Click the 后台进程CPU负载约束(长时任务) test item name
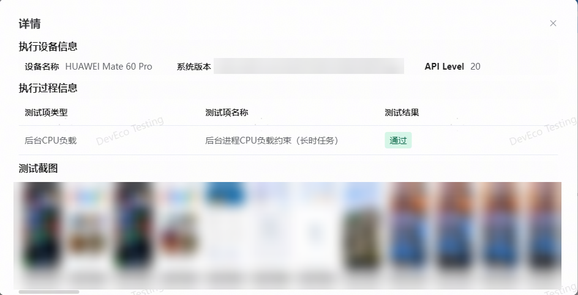Screen dimensions: 578x295 click(272, 140)
